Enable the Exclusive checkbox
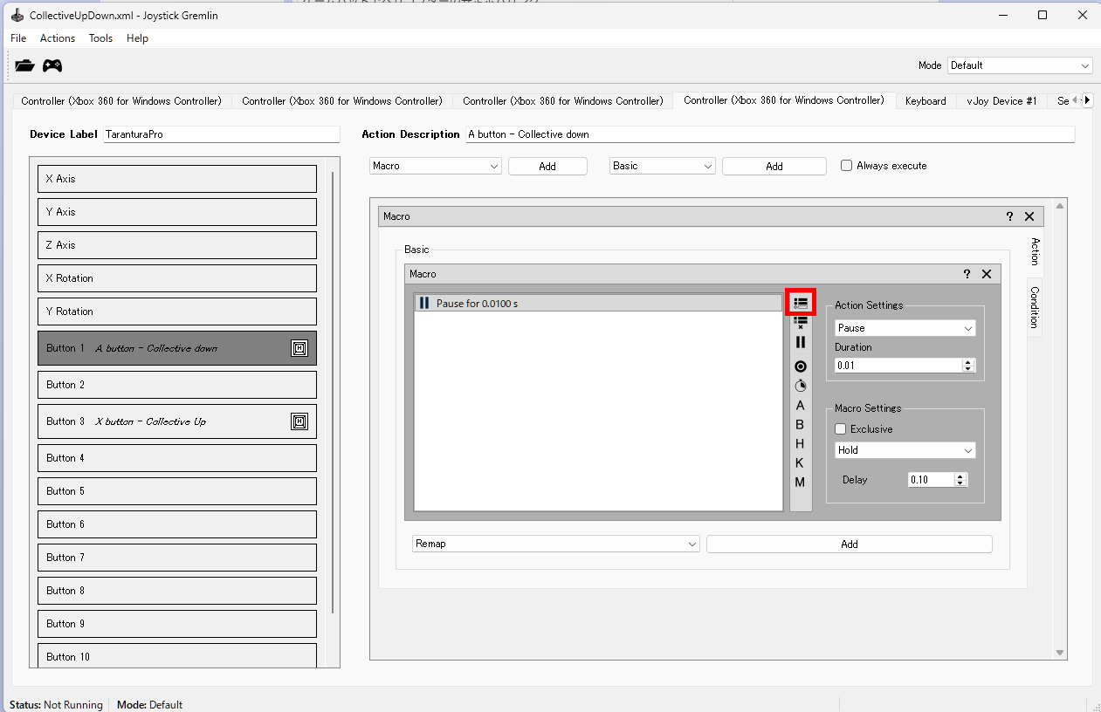 (841, 429)
